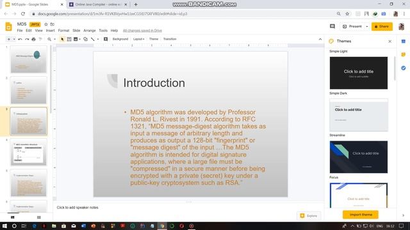Apply the Streamline theme thumbnail
The width and height of the screenshot is (410, 230).
point(359,157)
